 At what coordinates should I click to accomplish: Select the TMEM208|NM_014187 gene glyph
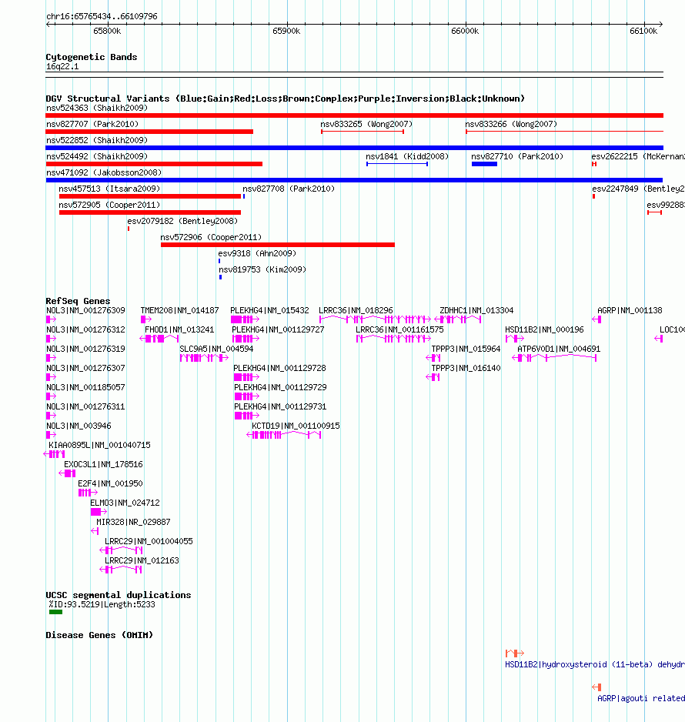tap(146, 319)
